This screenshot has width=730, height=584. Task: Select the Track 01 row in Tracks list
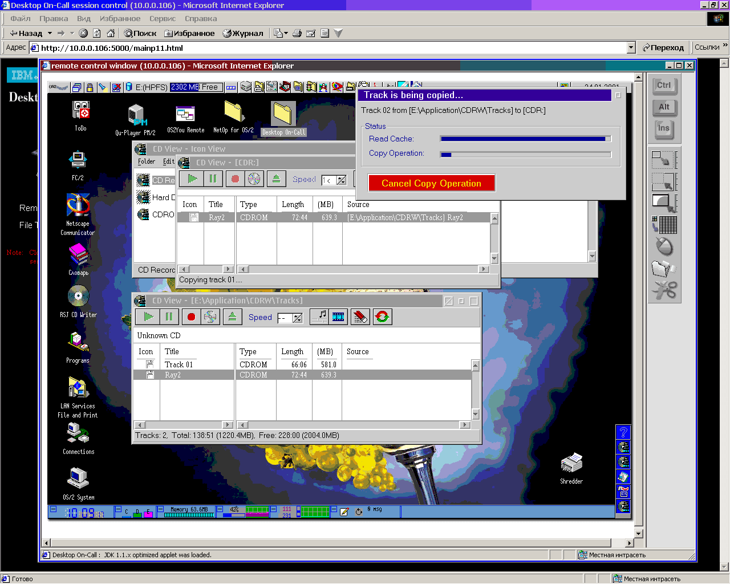tap(302, 364)
